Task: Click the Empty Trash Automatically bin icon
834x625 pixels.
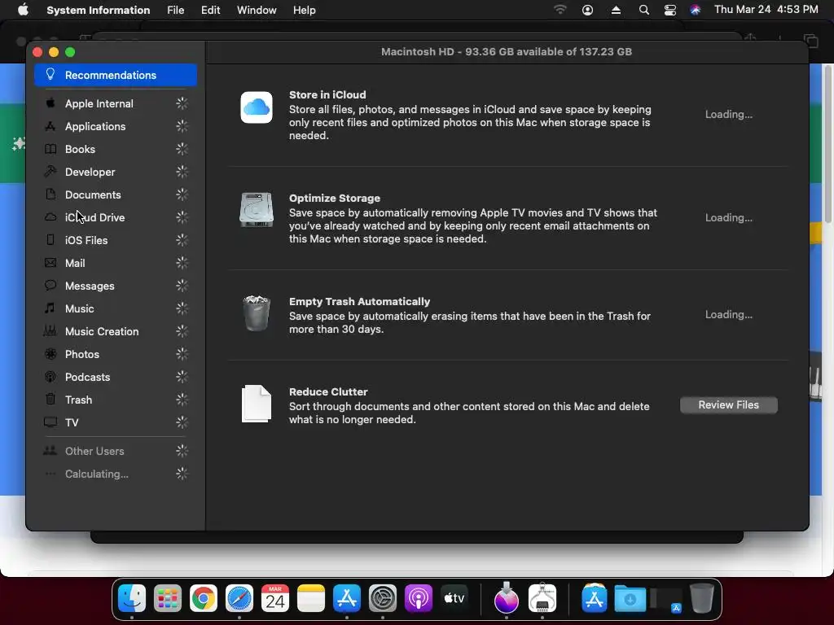Action: [257, 313]
